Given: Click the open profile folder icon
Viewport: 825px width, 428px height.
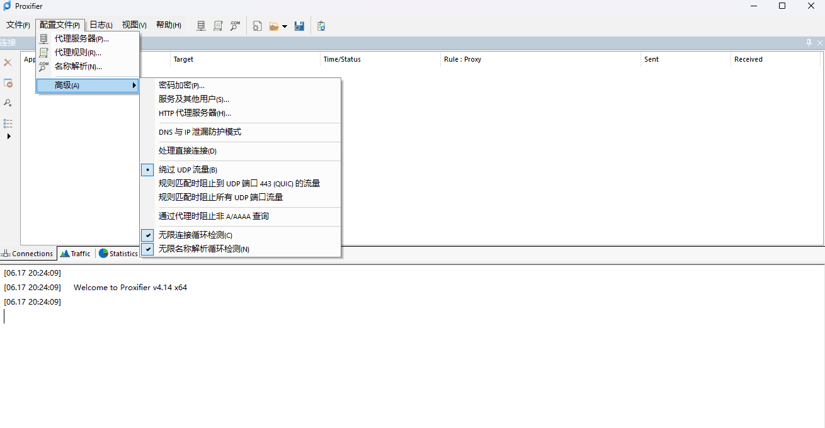Looking at the screenshot, I should pyautogui.click(x=273, y=26).
